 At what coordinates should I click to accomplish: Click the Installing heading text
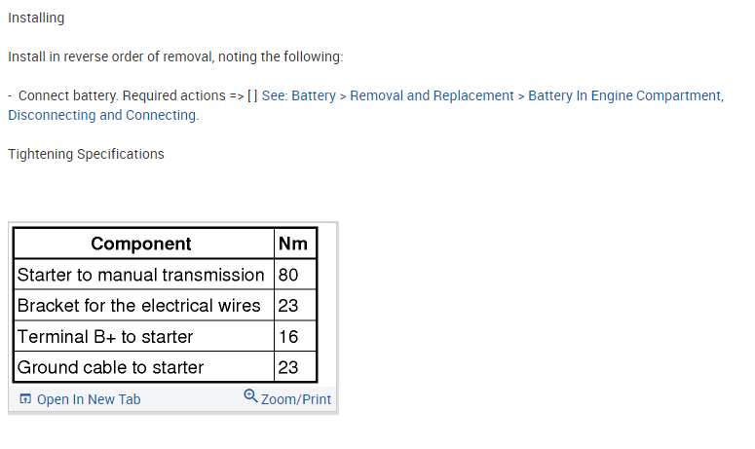pyautogui.click(x=36, y=19)
